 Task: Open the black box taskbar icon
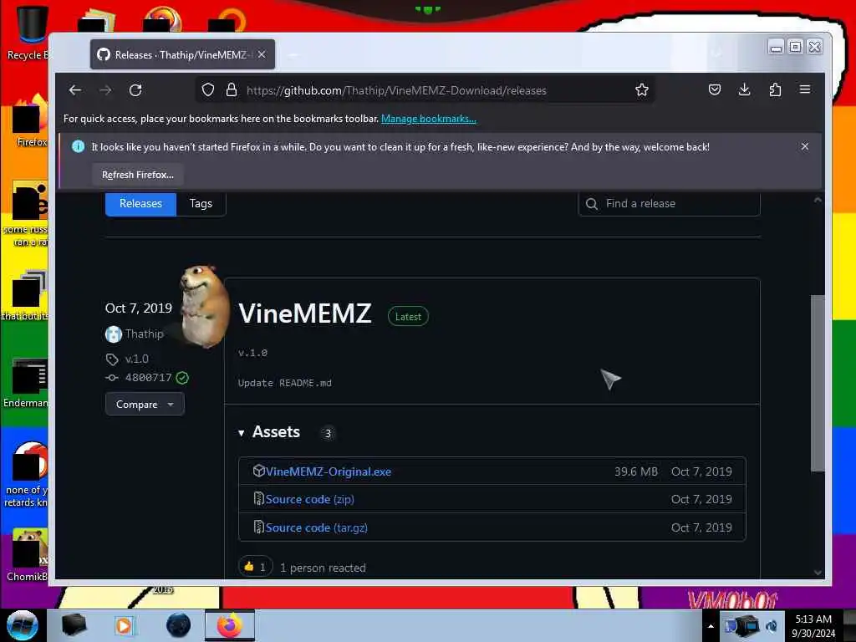click(x=74, y=625)
